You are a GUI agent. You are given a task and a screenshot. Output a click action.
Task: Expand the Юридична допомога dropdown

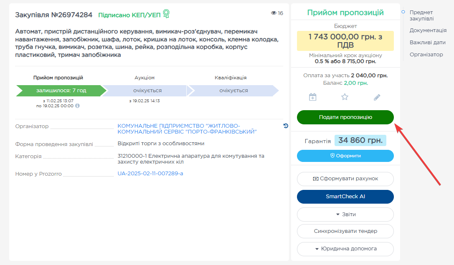tap(345, 249)
